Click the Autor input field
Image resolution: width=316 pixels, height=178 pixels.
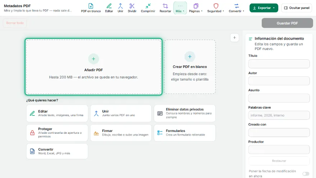[279, 81]
